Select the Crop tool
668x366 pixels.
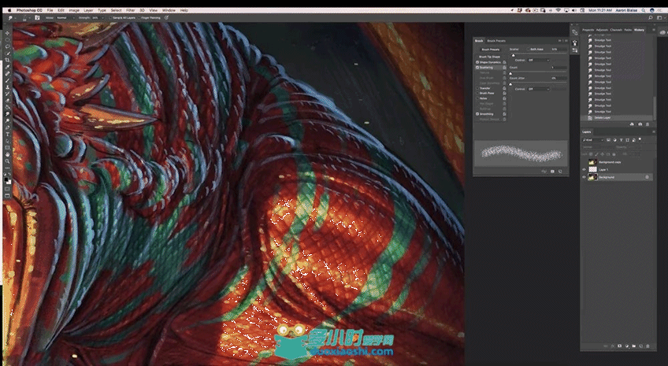click(7, 60)
